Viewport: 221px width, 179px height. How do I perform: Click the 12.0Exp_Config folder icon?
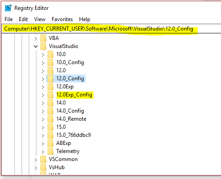click(50, 95)
